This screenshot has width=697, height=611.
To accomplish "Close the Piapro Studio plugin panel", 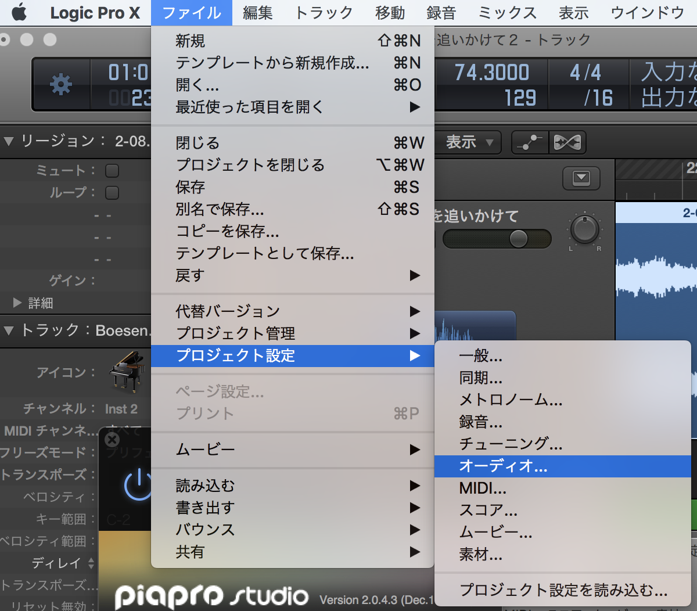I will click(112, 440).
